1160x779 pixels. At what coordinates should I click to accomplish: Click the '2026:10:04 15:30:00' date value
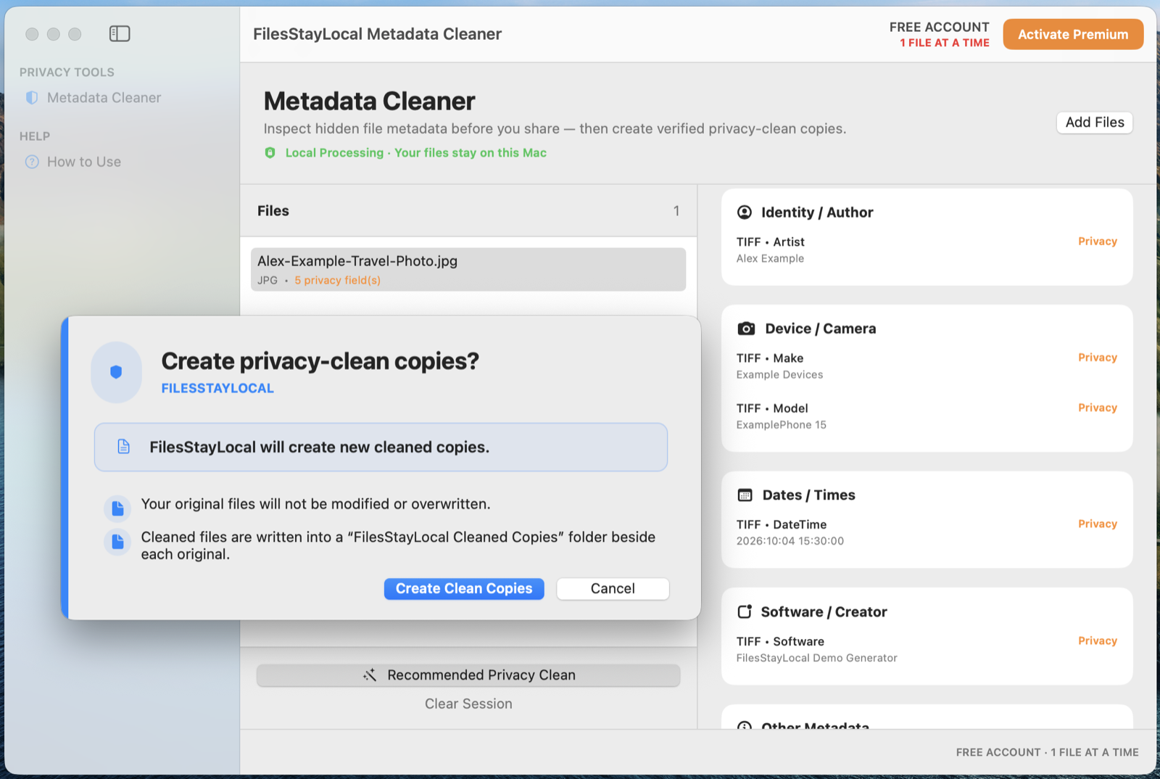click(790, 540)
